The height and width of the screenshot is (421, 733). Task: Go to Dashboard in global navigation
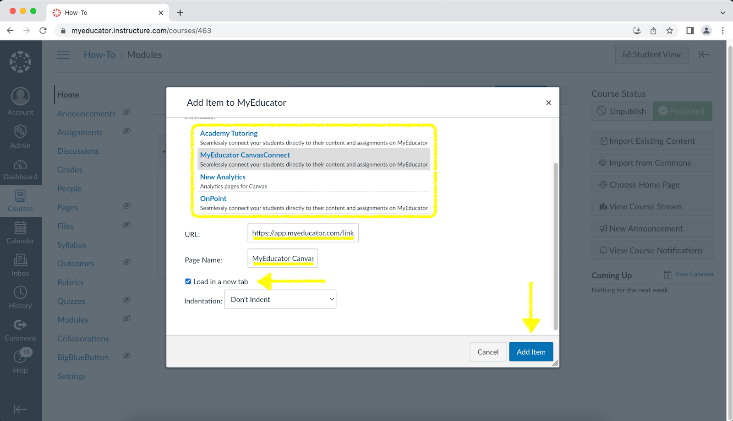[21, 170]
